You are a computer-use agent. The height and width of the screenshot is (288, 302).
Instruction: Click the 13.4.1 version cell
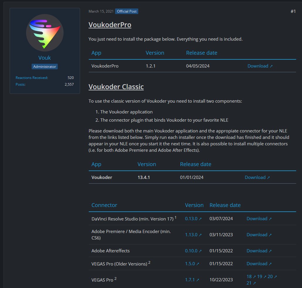[144, 177]
